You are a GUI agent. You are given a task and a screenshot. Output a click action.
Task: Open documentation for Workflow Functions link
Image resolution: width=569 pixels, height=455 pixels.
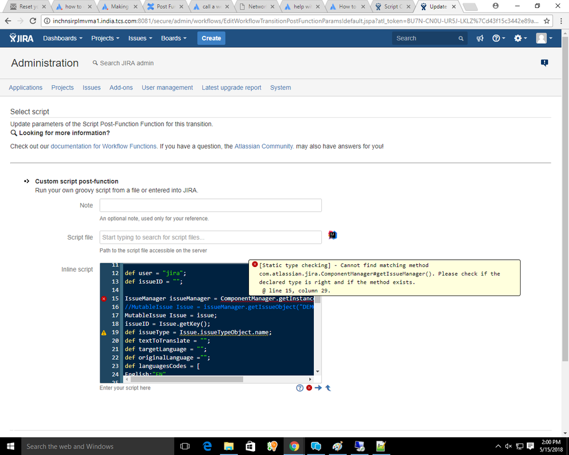tap(104, 146)
